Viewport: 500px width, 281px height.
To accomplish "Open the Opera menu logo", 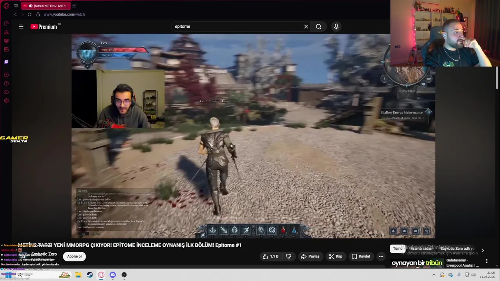I will 6,6.
